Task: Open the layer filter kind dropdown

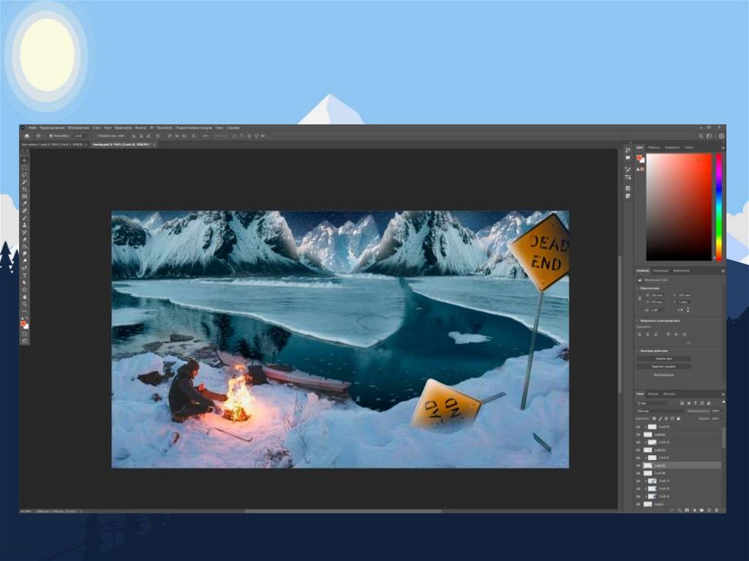Action: pos(652,403)
